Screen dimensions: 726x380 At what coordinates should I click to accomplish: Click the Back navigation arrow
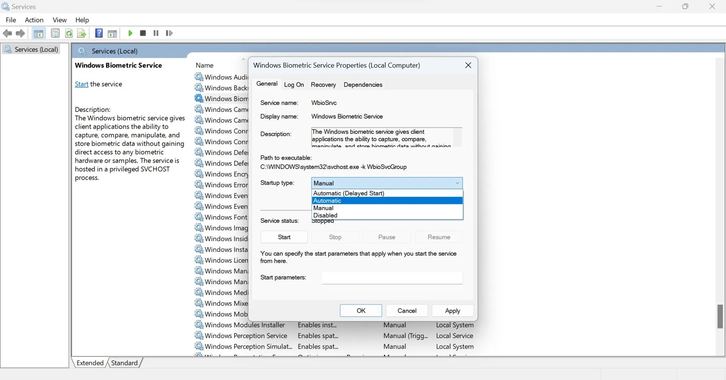[7, 33]
